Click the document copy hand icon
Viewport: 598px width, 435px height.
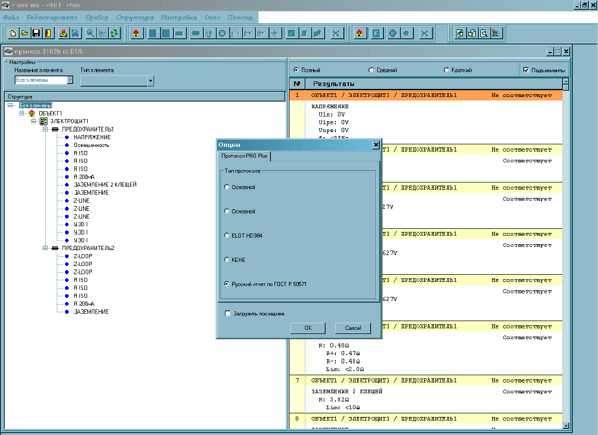[472, 34]
